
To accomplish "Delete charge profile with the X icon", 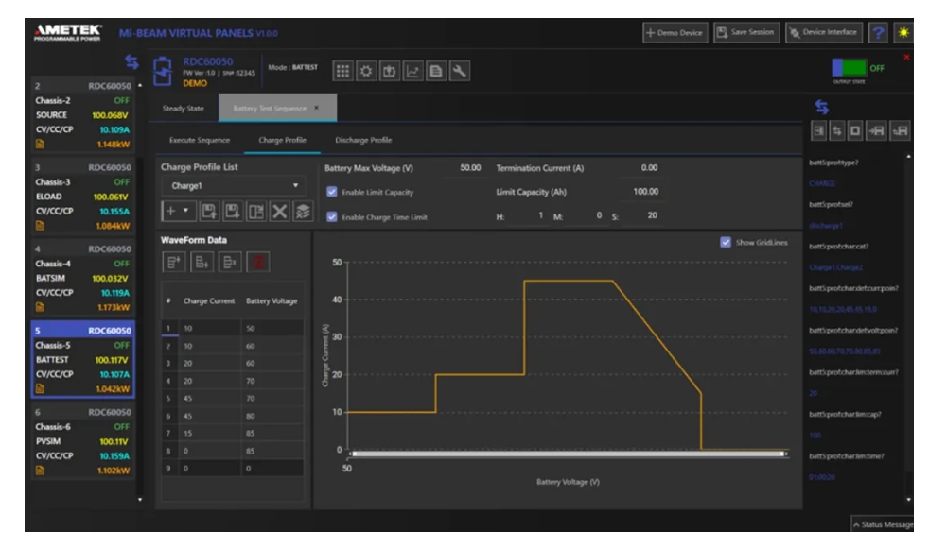I will pyautogui.click(x=280, y=213).
